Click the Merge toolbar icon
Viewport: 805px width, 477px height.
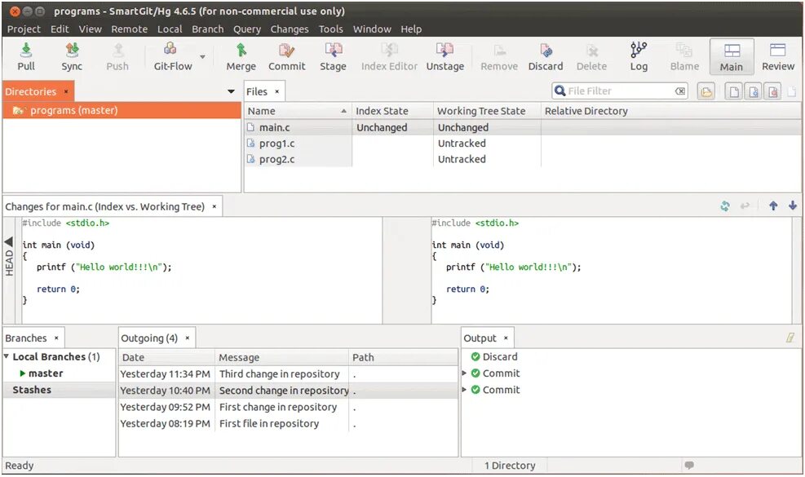click(x=241, y=51)
